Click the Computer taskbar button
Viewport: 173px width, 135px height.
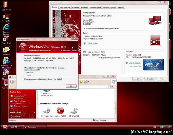[35, 127]
